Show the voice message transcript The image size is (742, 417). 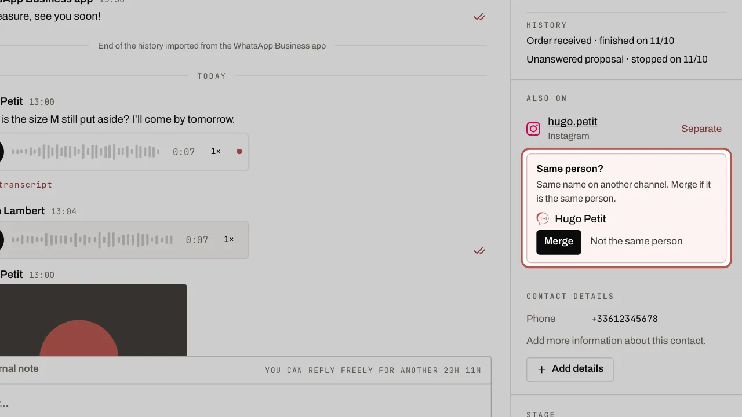click(x=26, y=185)
